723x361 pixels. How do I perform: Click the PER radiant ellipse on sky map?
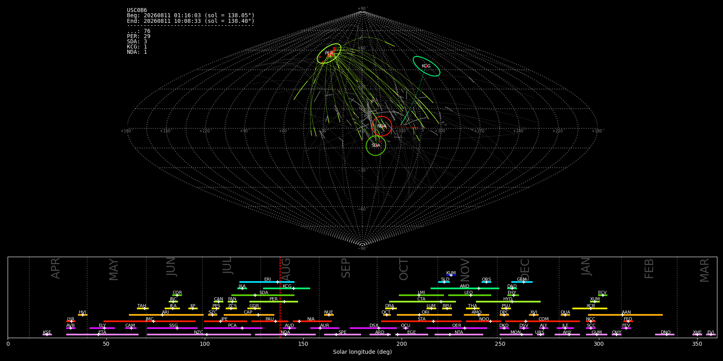click(329, 53)
